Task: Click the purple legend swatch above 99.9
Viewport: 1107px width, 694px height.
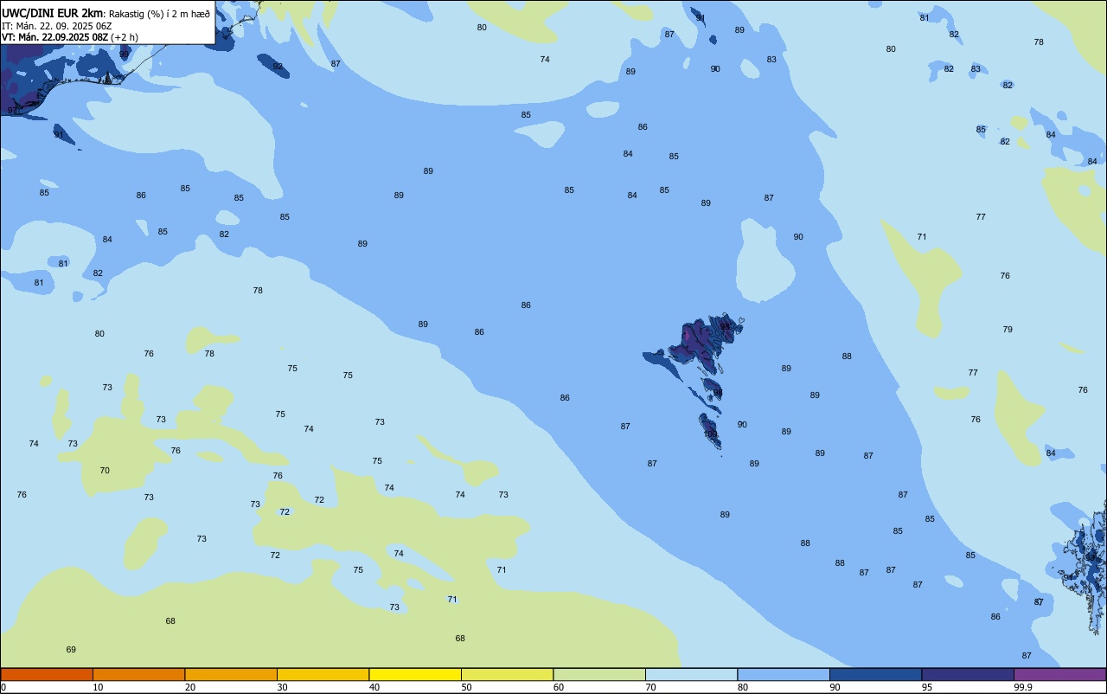Action: [1059, 674]
